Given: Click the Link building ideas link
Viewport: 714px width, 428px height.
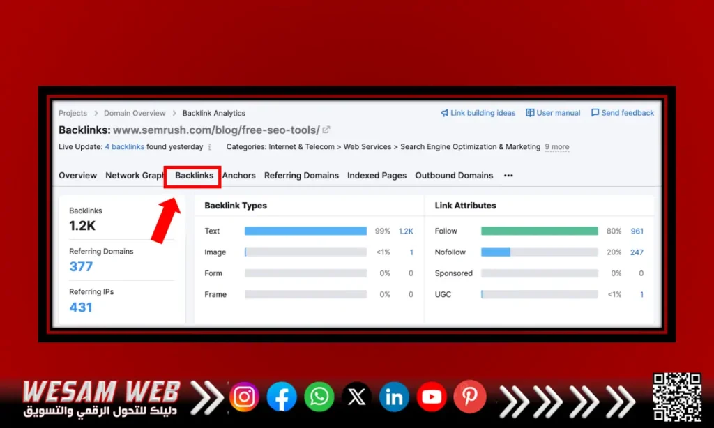Looking at the screenshot, I should (478, 113).
